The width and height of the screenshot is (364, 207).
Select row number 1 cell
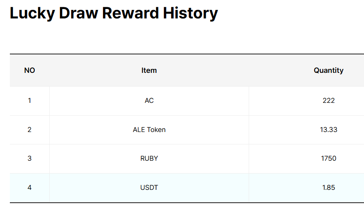[30, 101]
